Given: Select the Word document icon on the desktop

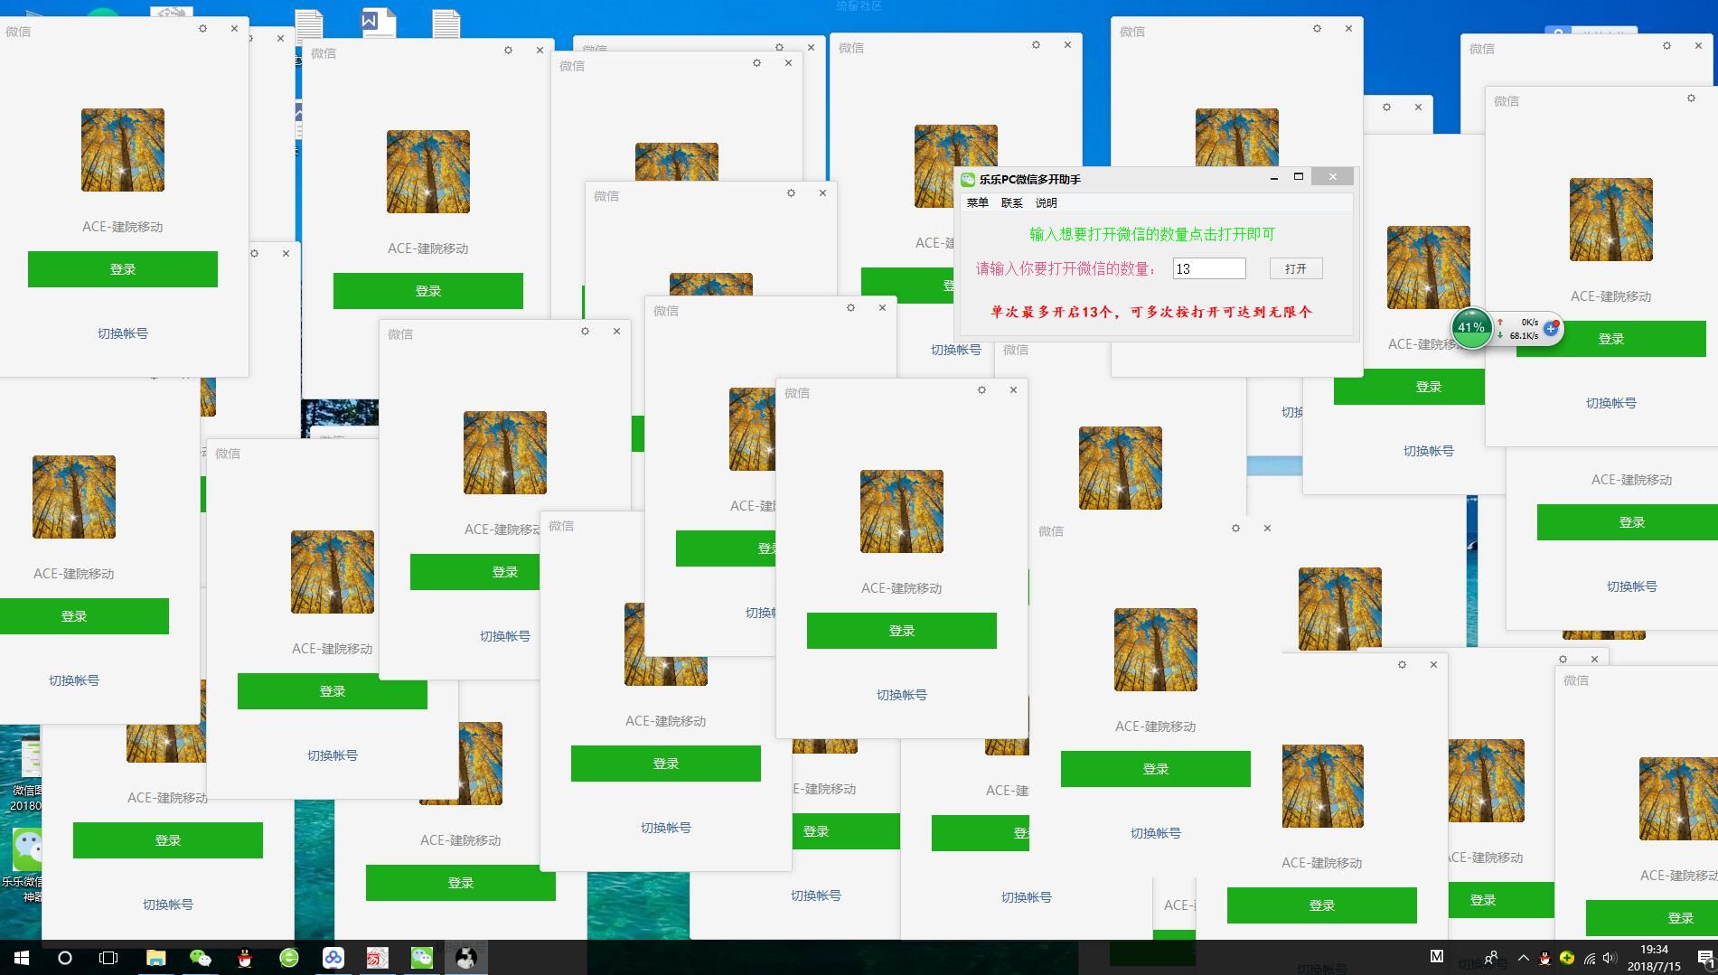Looking at the screenshot, I should (378, 22).
